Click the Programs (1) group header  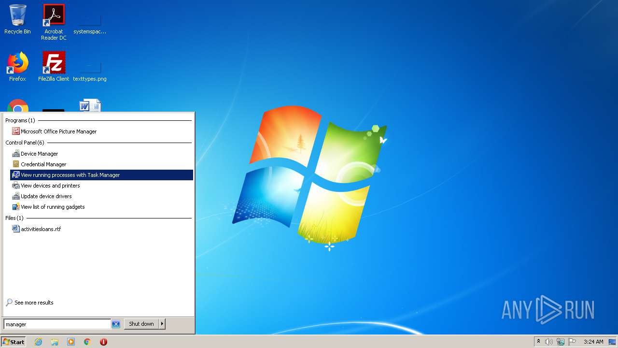[x=20, y=120]
